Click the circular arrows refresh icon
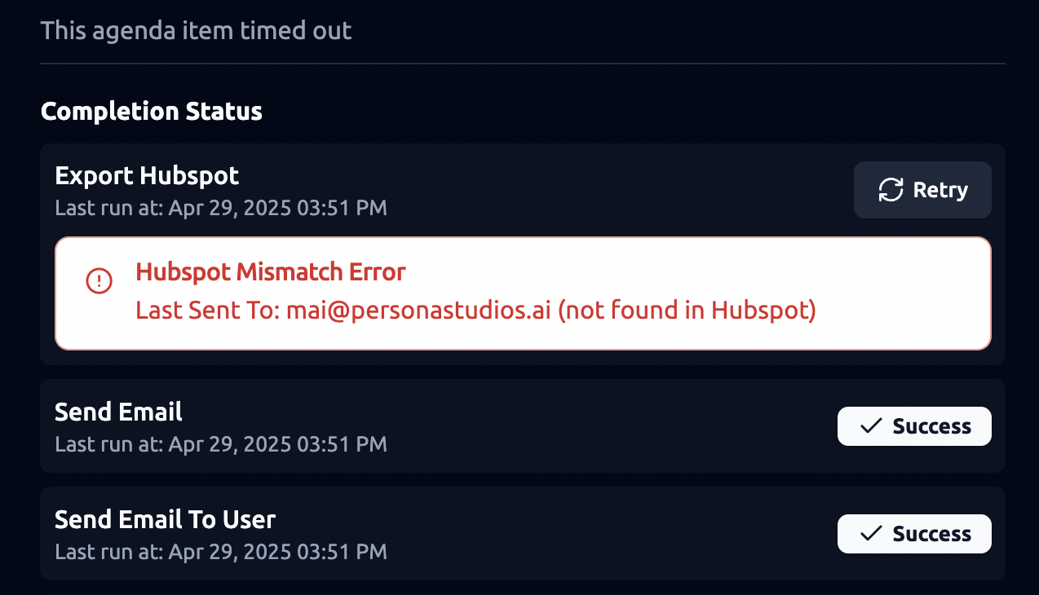Viewport: 1039px width, 595px height. [x=891, y=190]
